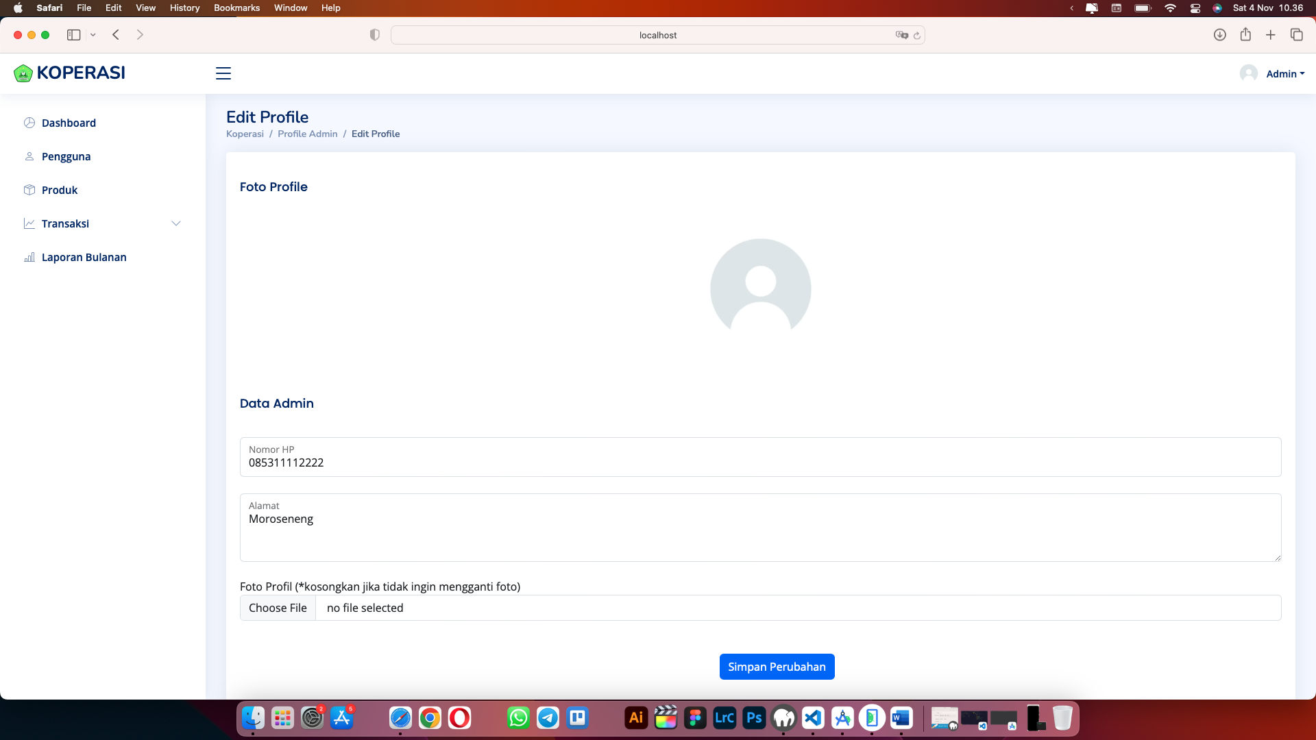This screenshot has width=1316, height=740.
Task: Open the Dashboard sidebar icon
Action: (x=29, y=123)
